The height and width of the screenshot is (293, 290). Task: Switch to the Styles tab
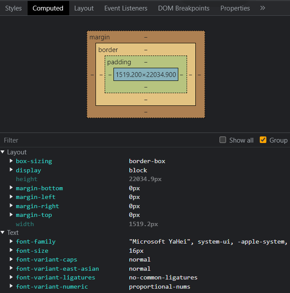(x=13, y=8)
